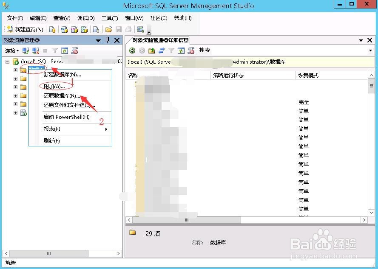Open the main toolbar overflow options arrow
The width and height of the screenshot is (378, 269).
point(149,32)
